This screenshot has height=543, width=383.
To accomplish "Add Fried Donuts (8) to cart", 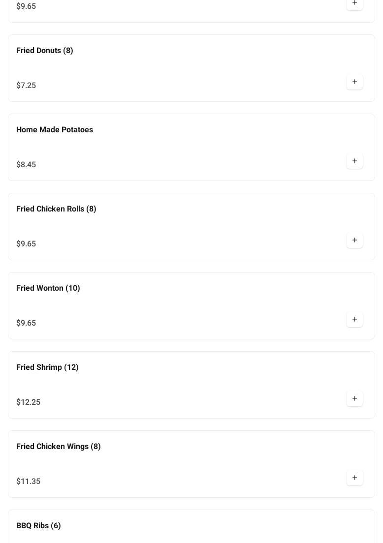I will tap(354, 82).
